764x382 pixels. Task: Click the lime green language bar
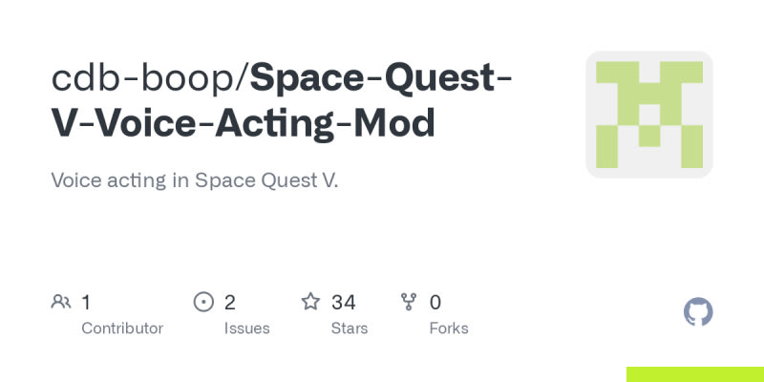694,374
